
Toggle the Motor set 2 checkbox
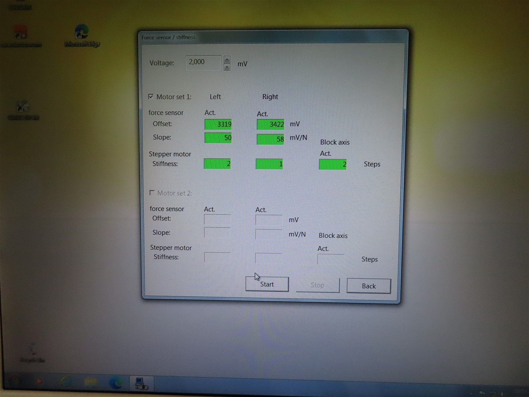pos(152,193)
